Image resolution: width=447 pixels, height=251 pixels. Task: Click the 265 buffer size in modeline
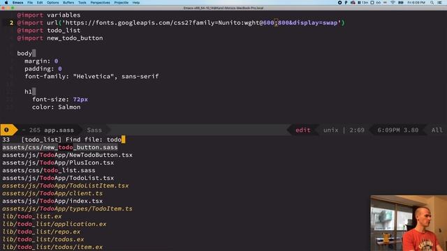35,130
